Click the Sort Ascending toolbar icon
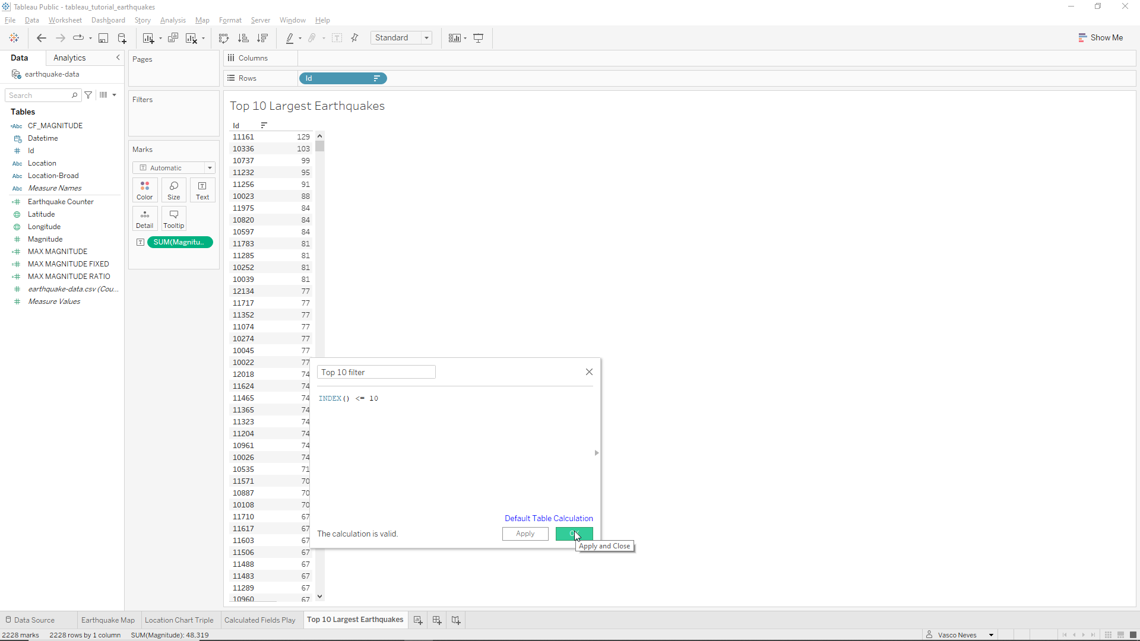 click(243, 38)
